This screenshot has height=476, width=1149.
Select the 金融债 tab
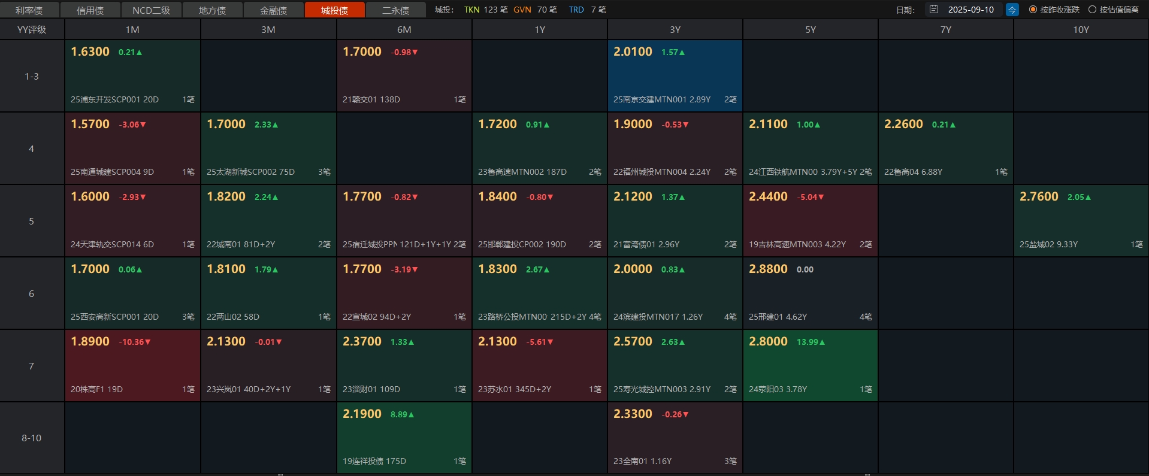pyautogui.click(x=273, y=10)
